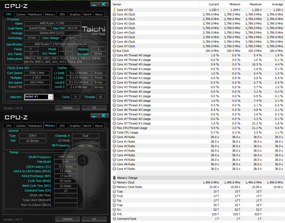Click the icon beside Trfc sensor
The image size is (285, 223).
point(114,214)
